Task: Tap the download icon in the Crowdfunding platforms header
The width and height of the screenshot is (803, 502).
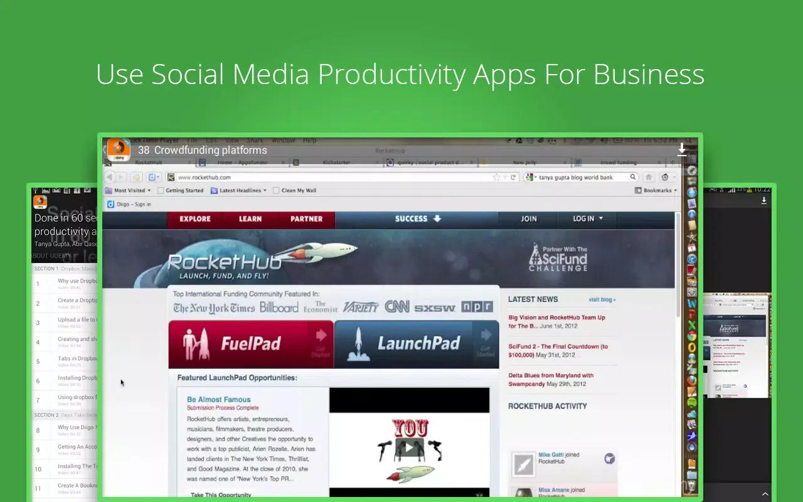Action: tap(682, 151)
